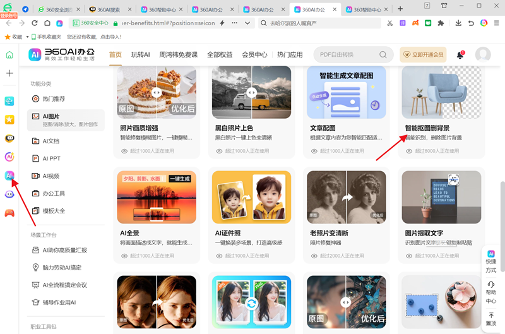
Task: Click 立即开通会员 button
Action: point(424,55)
